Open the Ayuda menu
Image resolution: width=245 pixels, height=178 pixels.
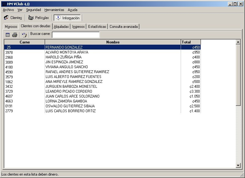(73, 10)
